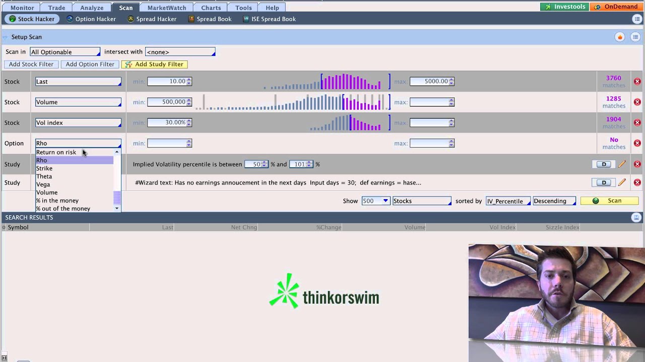
Task: Click the D button for Implied Volatility study
Action: pos(604,164)
